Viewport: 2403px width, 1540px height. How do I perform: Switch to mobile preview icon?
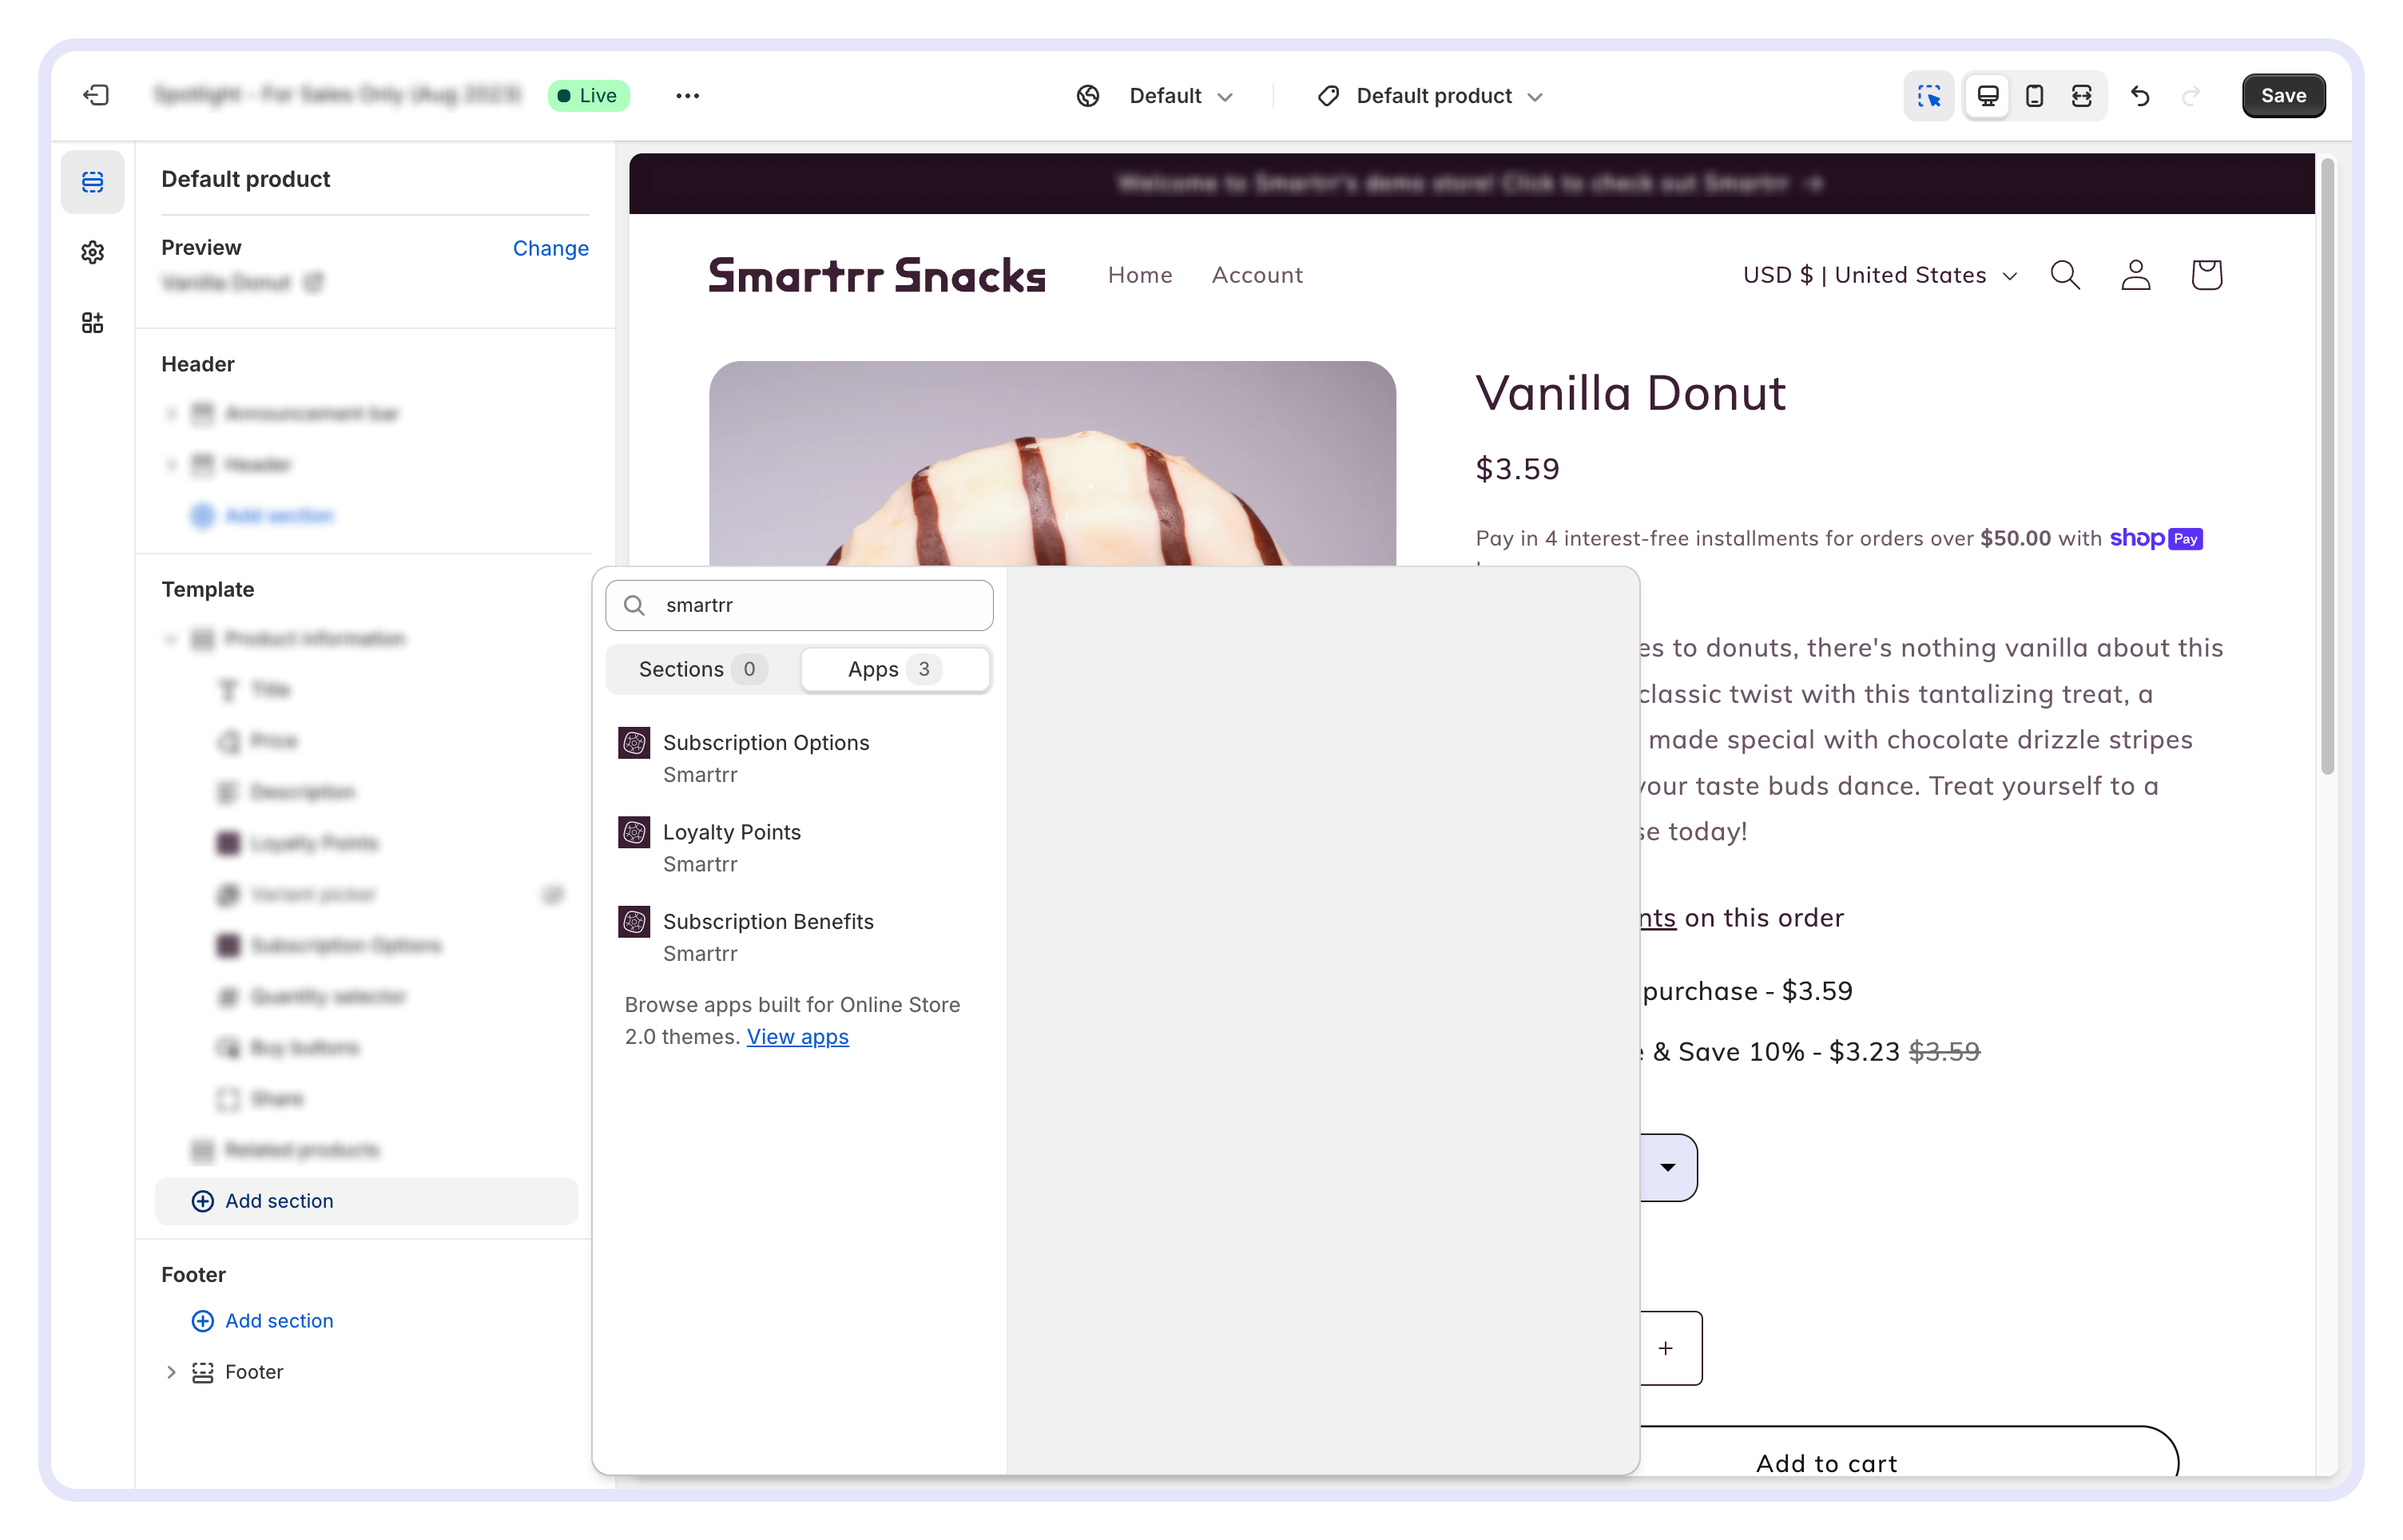(2034, 96)
